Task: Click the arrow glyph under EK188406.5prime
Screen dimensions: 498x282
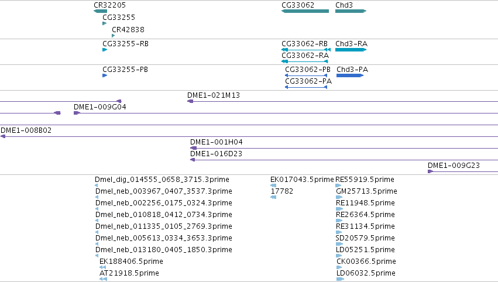Action: [x=102, y=267]
